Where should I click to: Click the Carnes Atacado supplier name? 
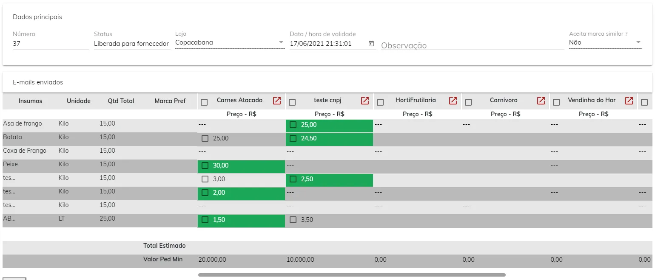pyautogui.click(x=239, y=100)
